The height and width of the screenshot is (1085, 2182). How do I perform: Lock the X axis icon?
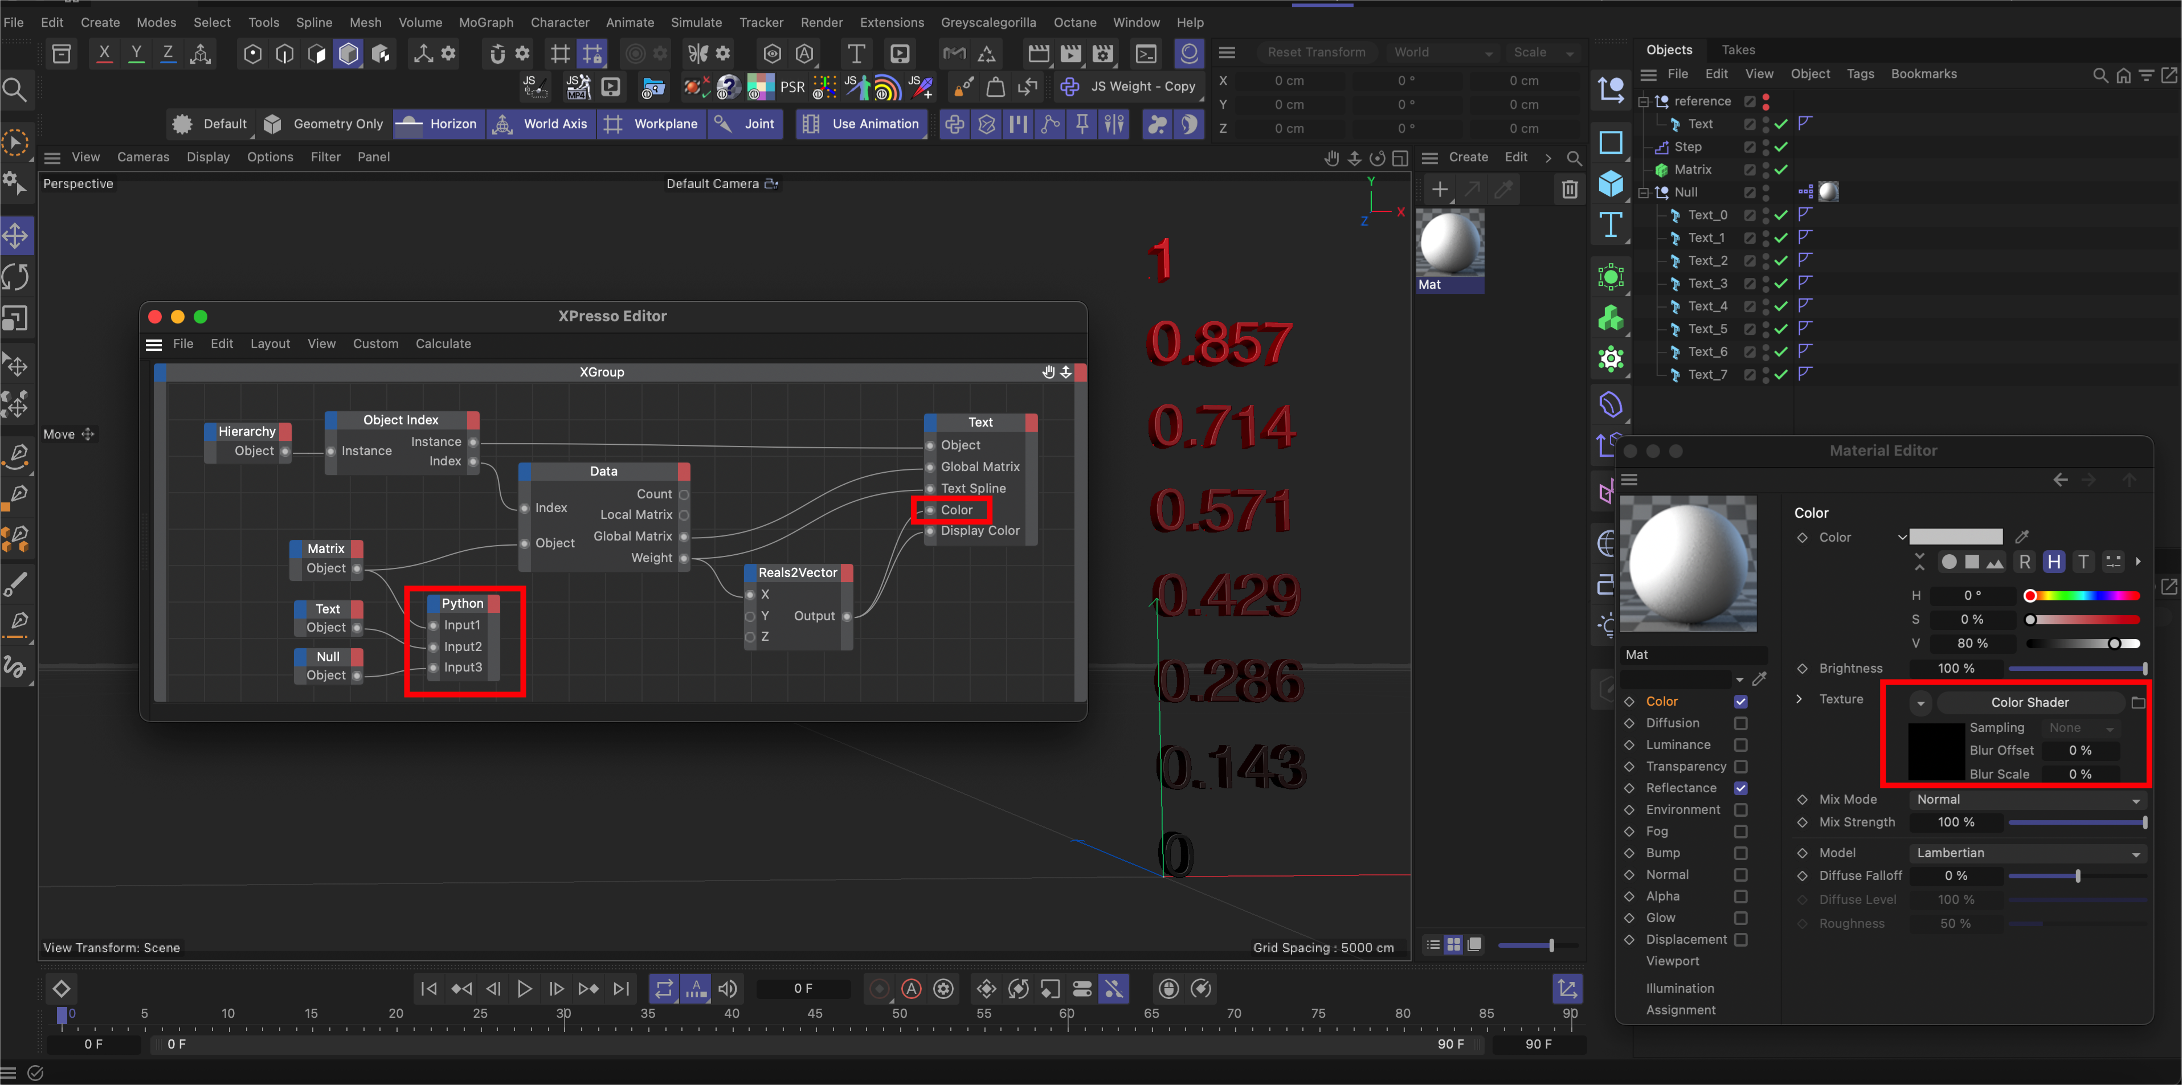(104, 54)
